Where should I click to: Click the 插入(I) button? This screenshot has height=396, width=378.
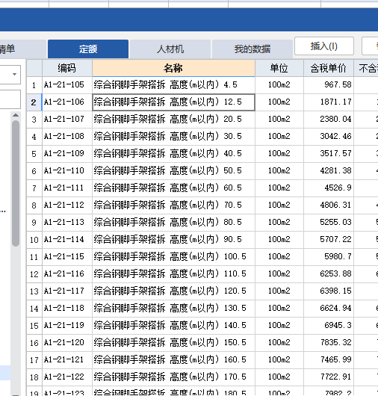coord(324,46)
